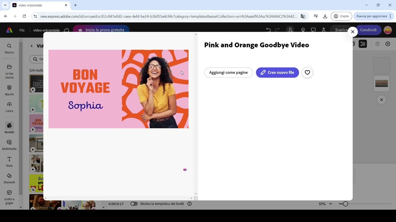Screen dimensions: 396x222
Task: Open the browser tab search dropdown
Action: coord(5,5)
